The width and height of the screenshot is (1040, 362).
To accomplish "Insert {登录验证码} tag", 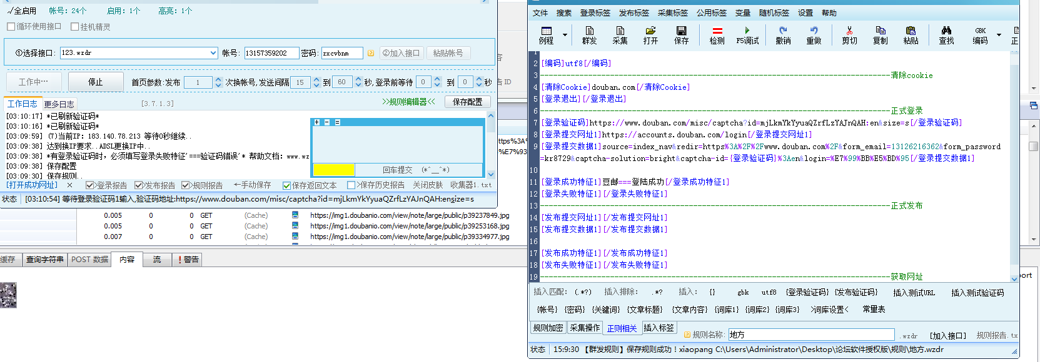I will 807,292.
